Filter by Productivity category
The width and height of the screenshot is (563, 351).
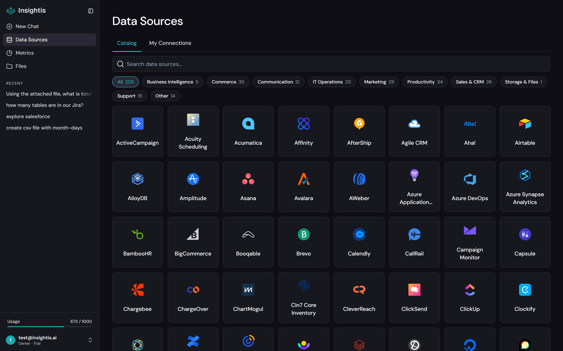pyautogui.click(x=425, y=82)
